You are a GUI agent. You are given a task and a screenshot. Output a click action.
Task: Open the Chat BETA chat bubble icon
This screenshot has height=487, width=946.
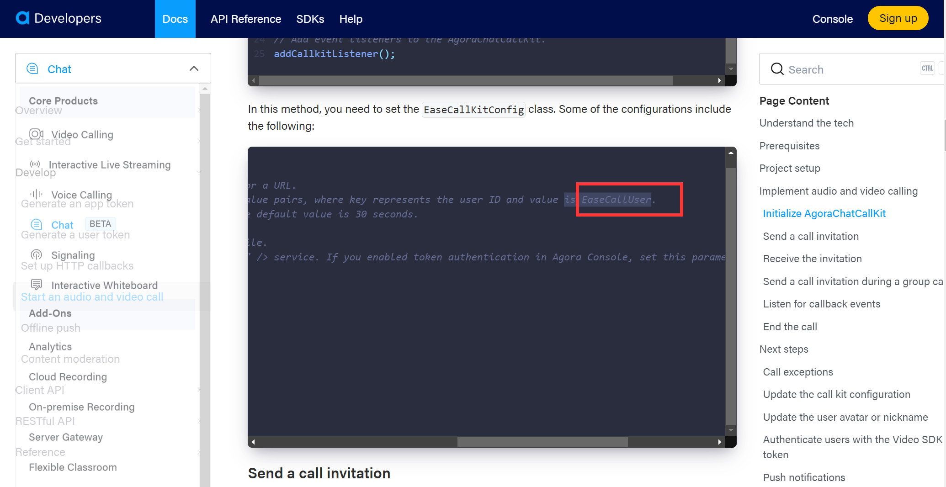(36, 224)
